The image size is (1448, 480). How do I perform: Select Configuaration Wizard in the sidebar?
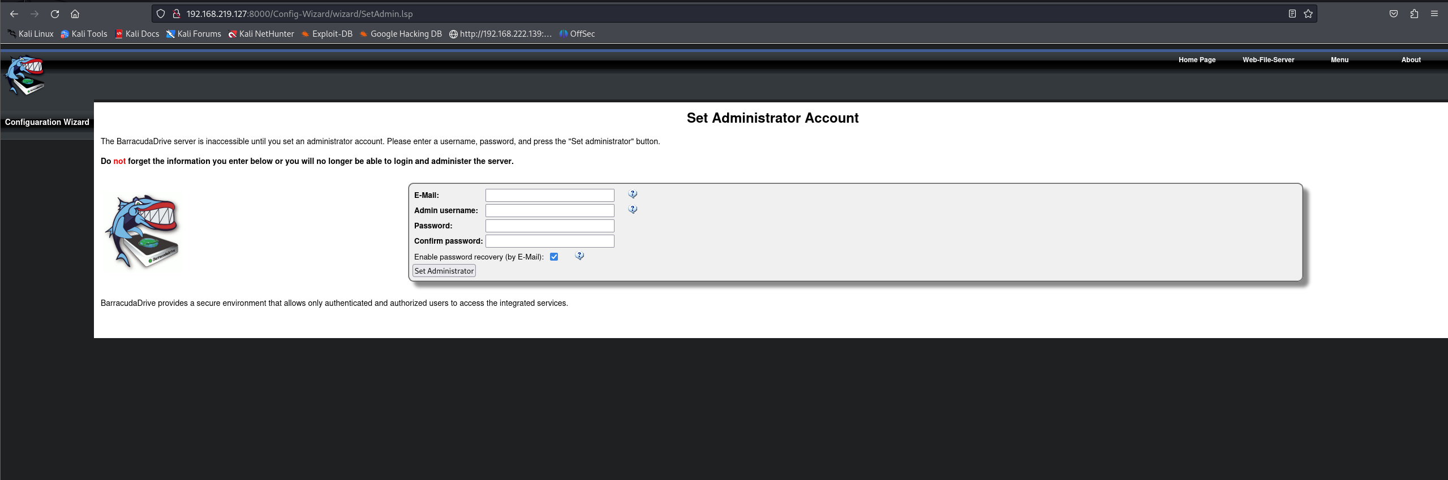click(x=47, y=122)
